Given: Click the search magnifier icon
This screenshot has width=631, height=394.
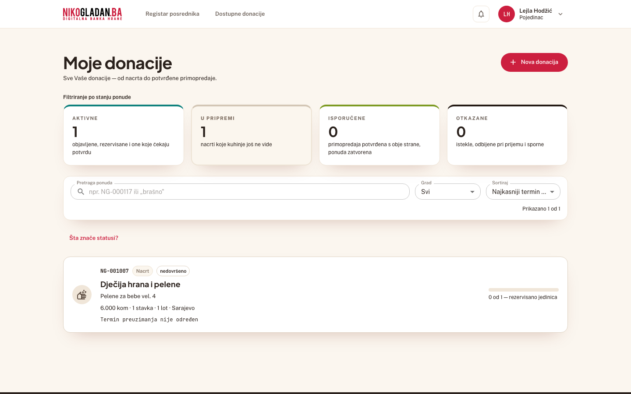Looking at the screenshot, I should click(81, 192).
